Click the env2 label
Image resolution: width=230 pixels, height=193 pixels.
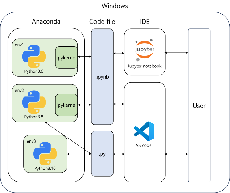pyautogui.click(x=20, y=90)
